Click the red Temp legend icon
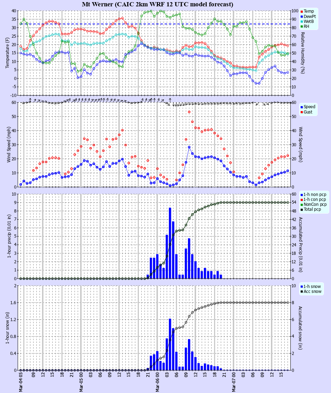Screen dimensions: 331x393 [301, 12]
